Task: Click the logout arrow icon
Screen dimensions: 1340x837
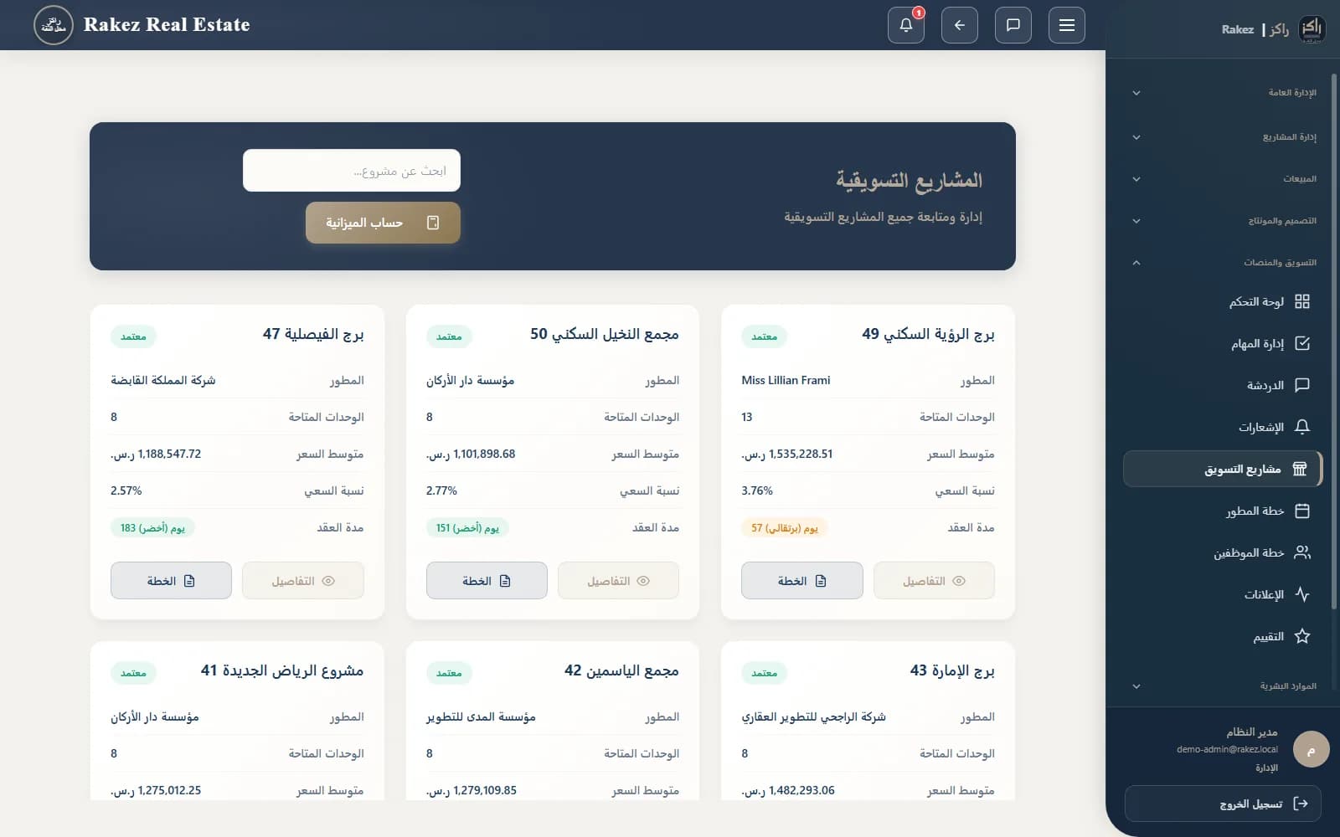Action: click(1301, 804)
